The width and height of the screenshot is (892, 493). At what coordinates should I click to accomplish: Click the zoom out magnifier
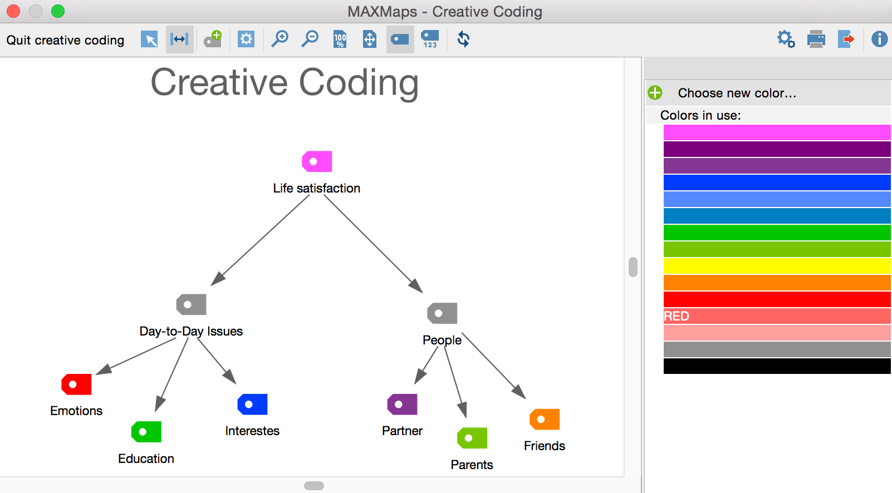[x=310, y=40]
